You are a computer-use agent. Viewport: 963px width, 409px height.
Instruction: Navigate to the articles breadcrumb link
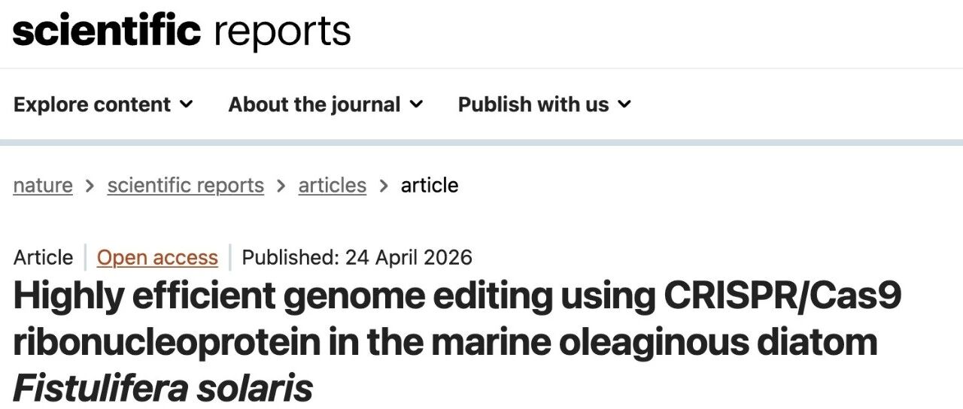[x=333, y=185]
